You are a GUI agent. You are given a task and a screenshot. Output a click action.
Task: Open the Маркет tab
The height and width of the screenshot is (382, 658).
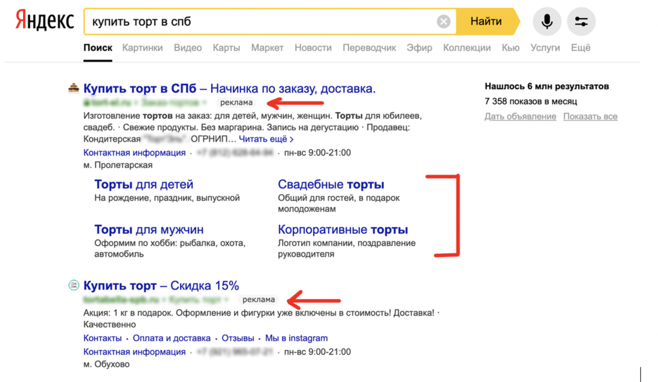click(x=268, y=48)
